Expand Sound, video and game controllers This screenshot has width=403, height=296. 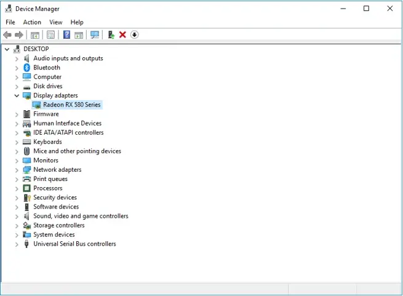click(x=17, y=217)
